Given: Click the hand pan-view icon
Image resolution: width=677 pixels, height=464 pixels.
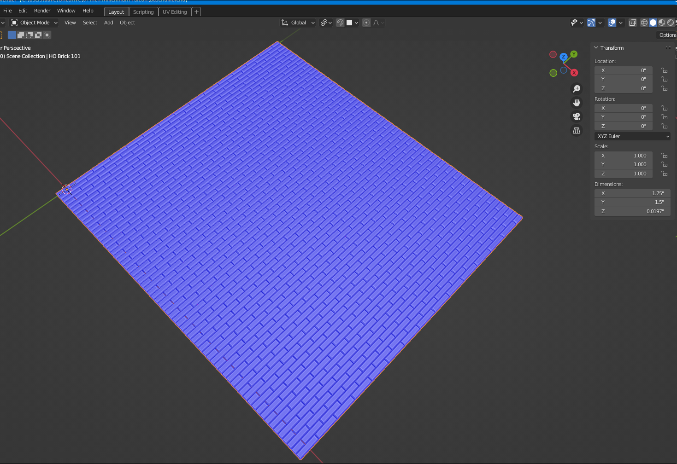Looking at the screenshot, I should pyautogui.click(x=577, y=103).
